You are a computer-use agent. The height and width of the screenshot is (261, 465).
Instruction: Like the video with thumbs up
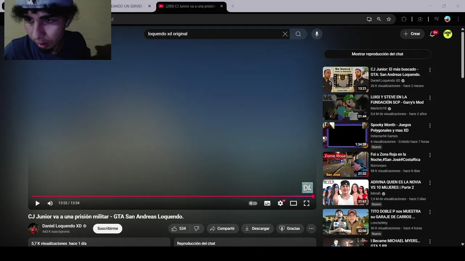179,229
